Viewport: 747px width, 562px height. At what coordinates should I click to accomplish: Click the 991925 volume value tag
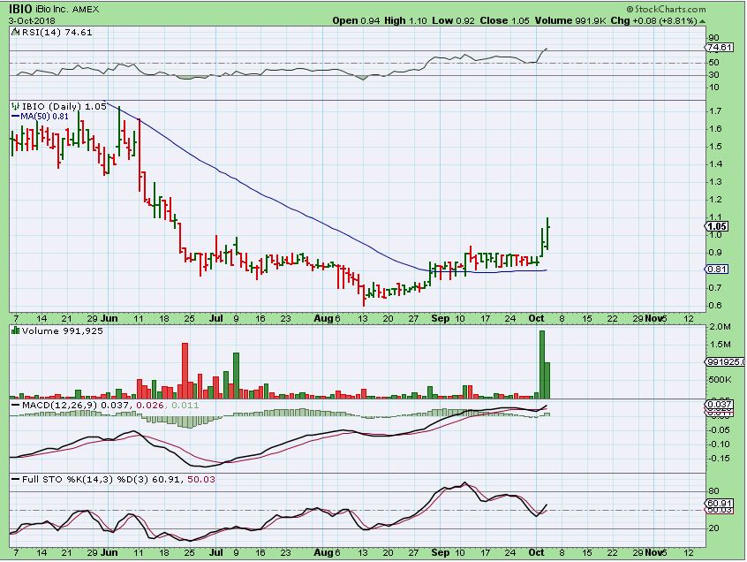pyautogui.click(x=724, y=362)
